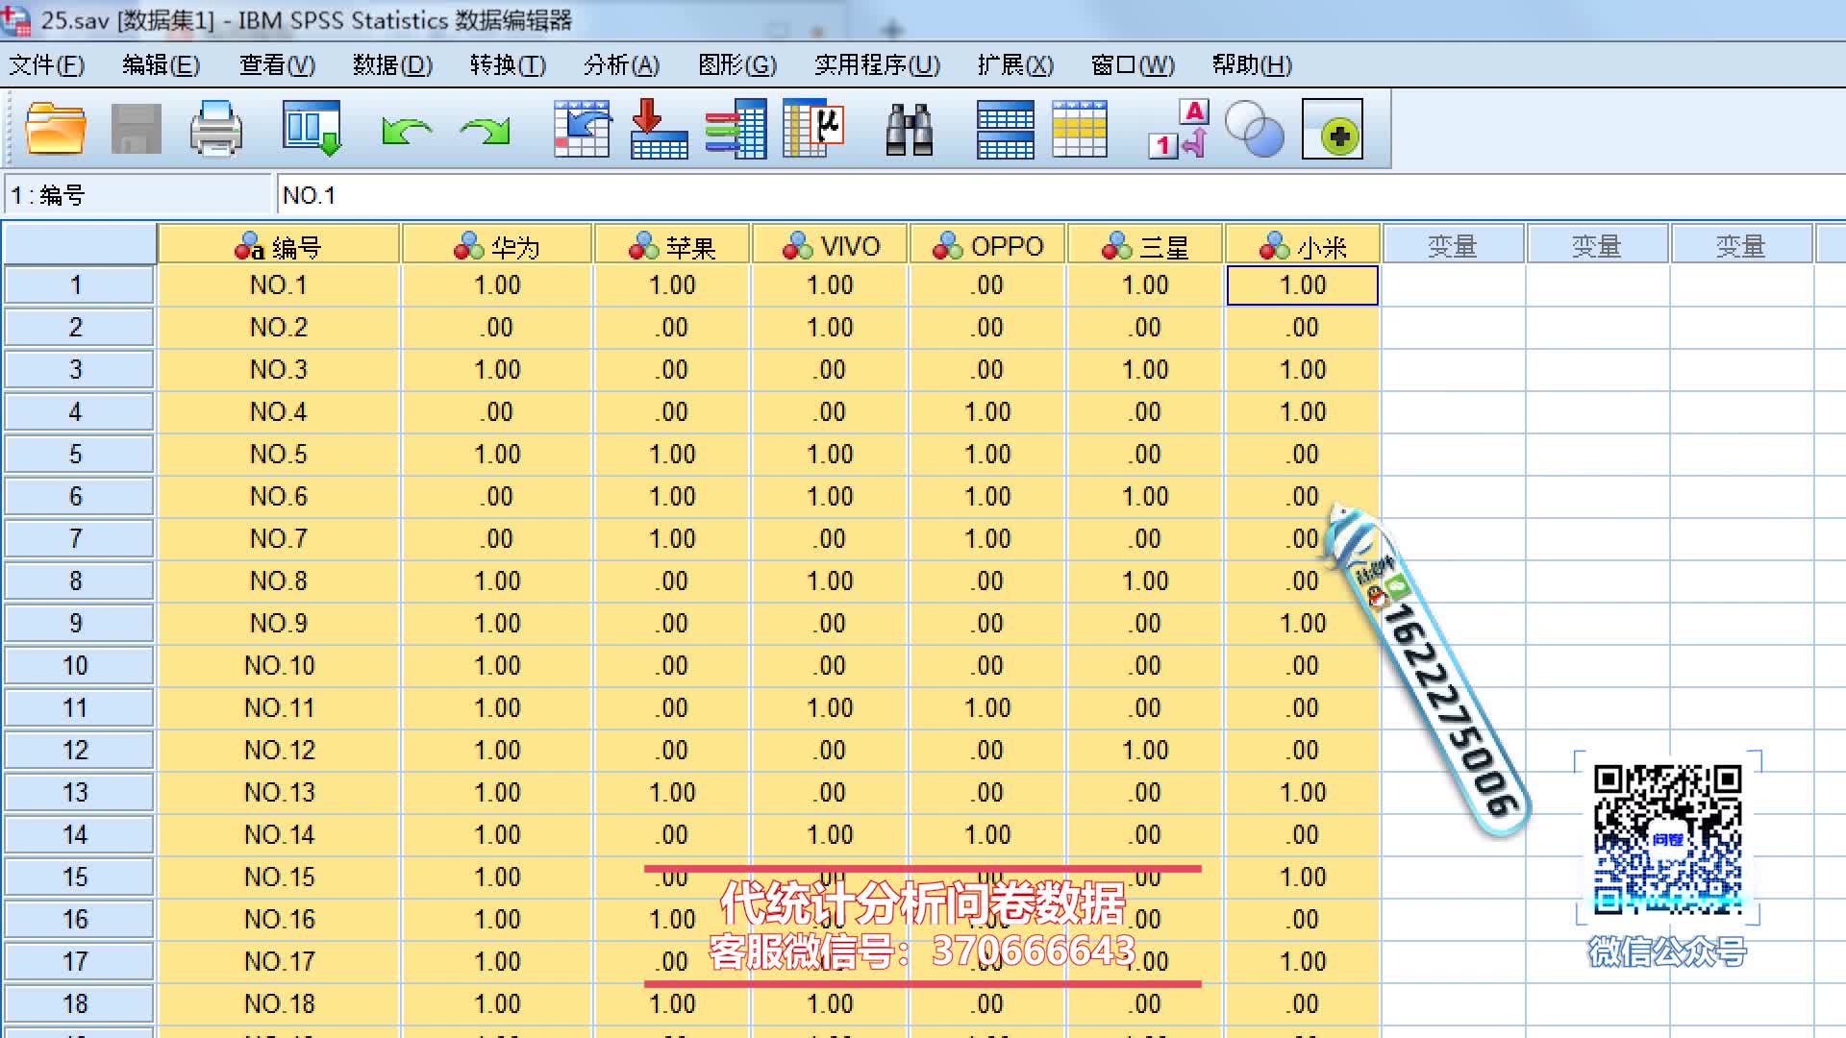Select row header number 1
This screenshot has width=1846, height=1038.
tap(78, 285)
